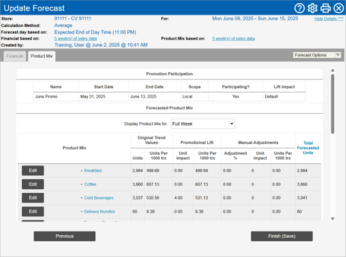Click Edit button for Breakfast row
Screen dimensions: 346x257
pyautogui.click(x=33, y=170)
